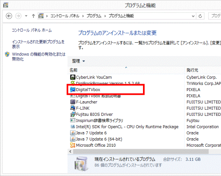Select F-Launcher program name
Viewport: 221px width, 176px height.
[x=87, y=102]
